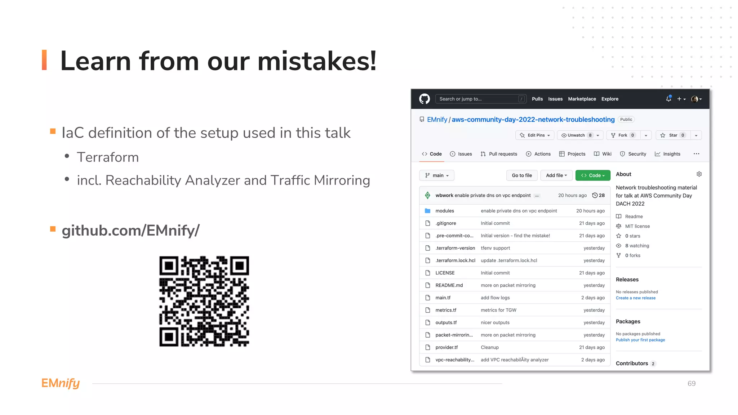Open the metrics.tf file

tap(446, 310)
